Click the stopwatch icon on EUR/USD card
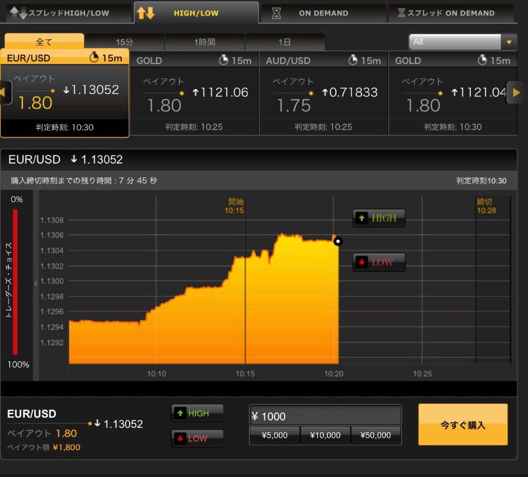The height and width of the screenshot is (477, 528). [94, 57]
